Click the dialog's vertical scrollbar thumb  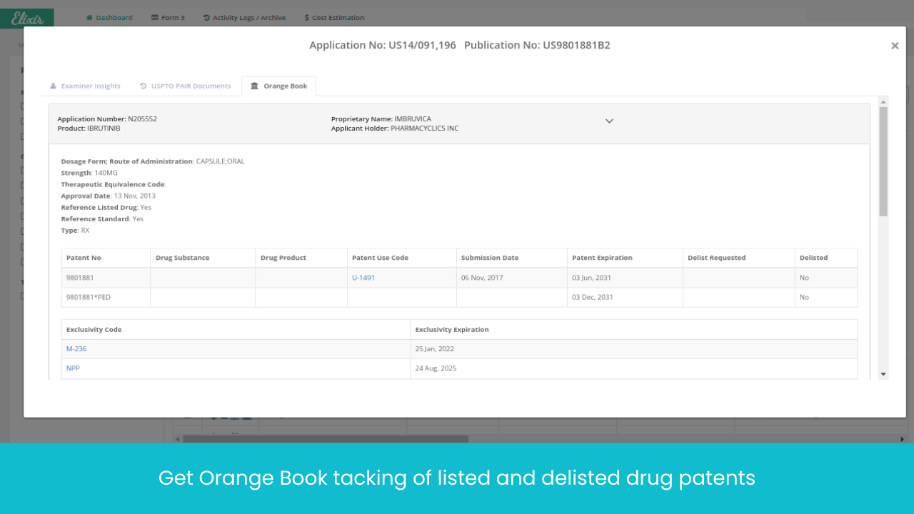click(883, 161)
